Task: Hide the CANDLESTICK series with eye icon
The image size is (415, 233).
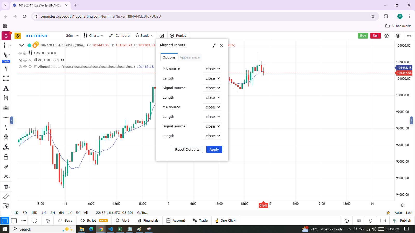Action: pyautogui.click(x=20, y=53)
